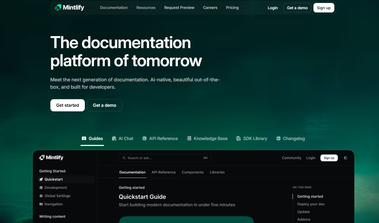
Task: Click the search magnifier icon in docs preview
Action: [124, 158]
